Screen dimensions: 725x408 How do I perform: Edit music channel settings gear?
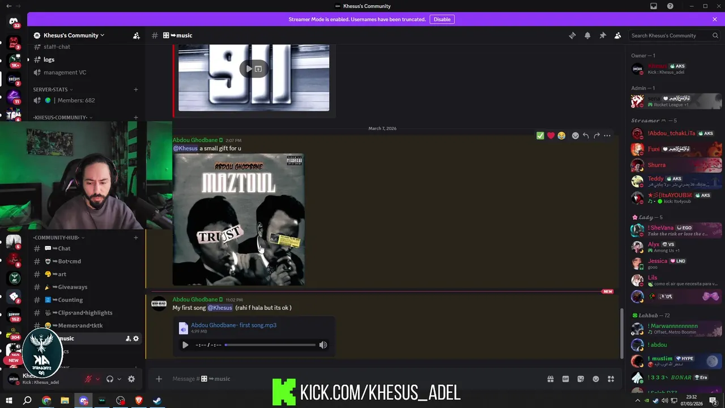(x=136, y=338)
